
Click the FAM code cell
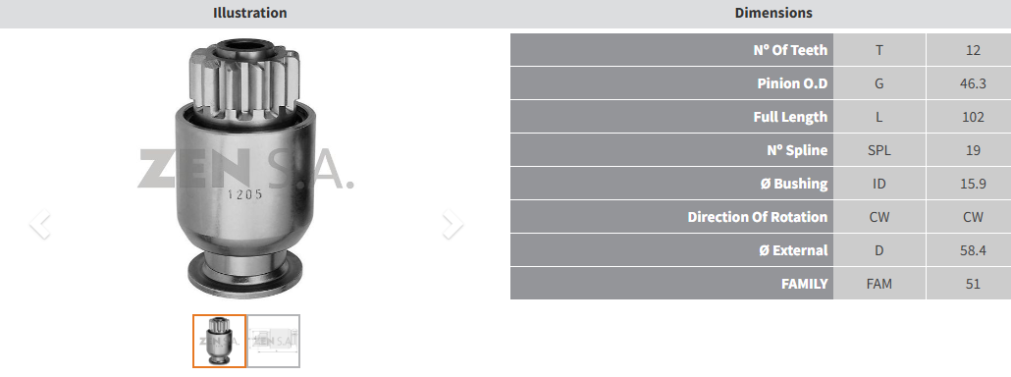879,284
